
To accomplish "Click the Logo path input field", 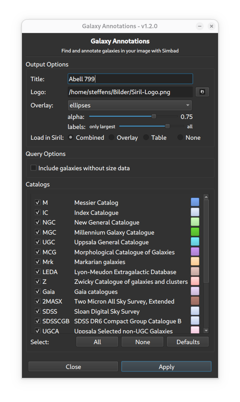I will click(x=130, y=92).
